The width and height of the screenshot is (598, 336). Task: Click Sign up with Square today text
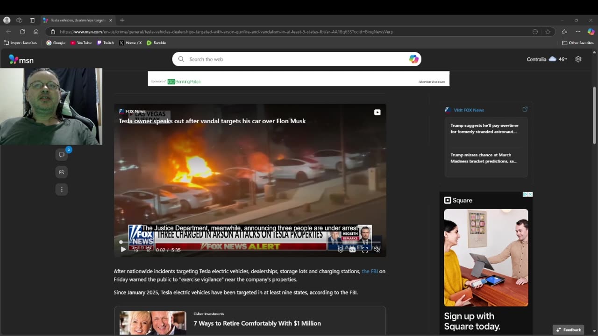click(x=472, y=322)
